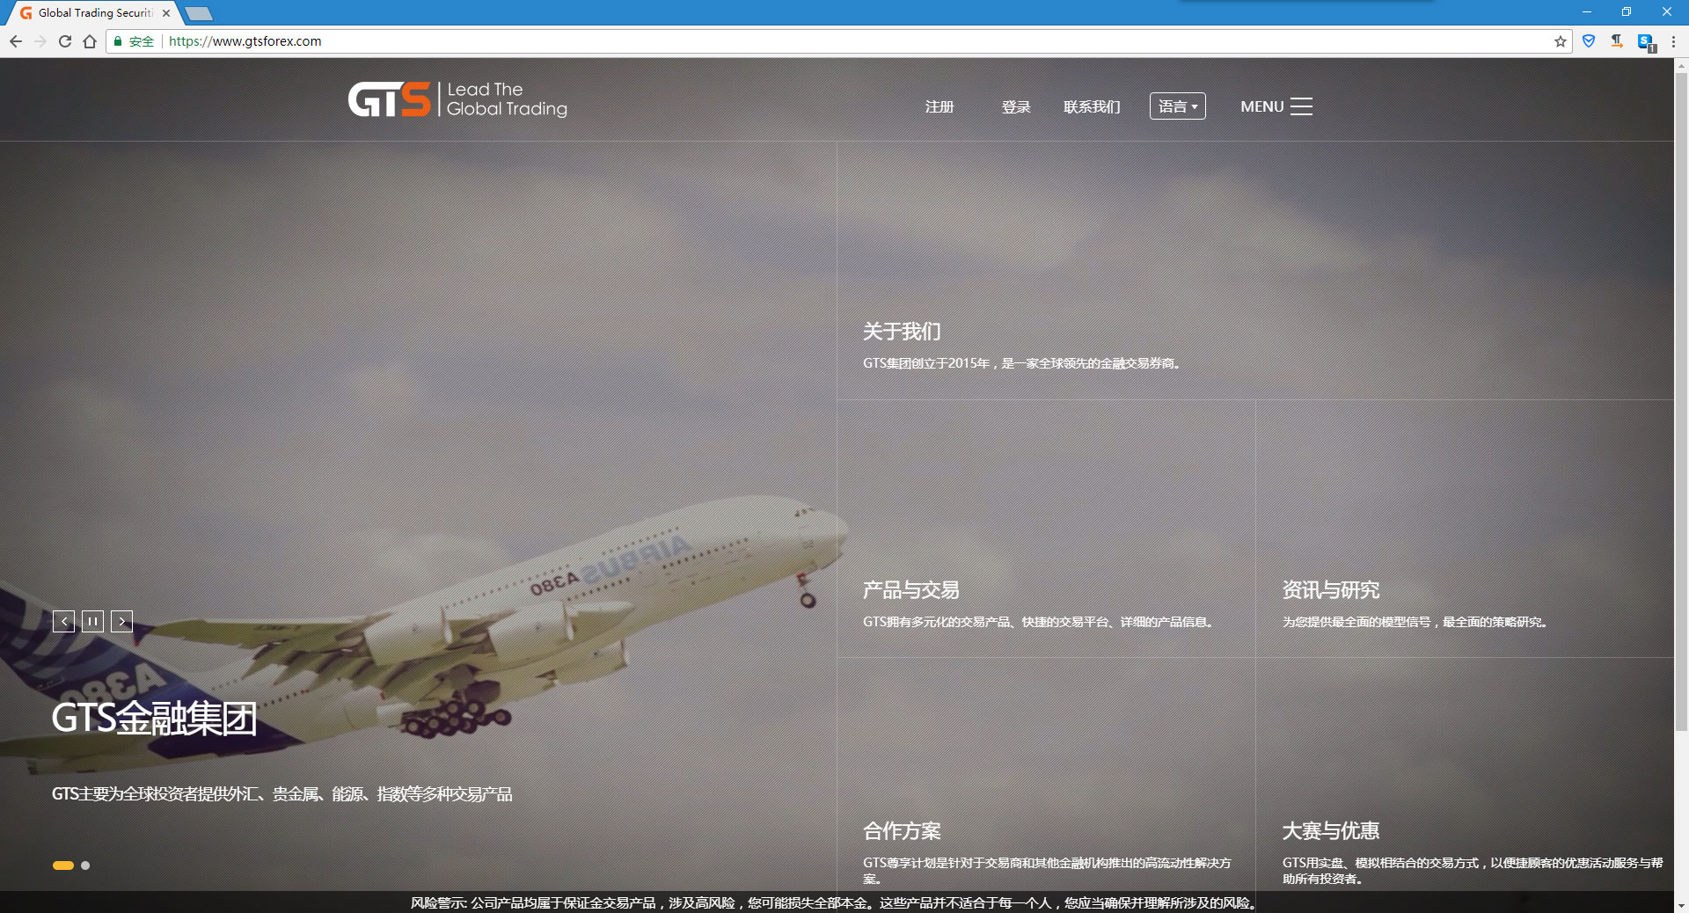Go to the browser home page
The height and width of the screenshot is (913, 1689).
pos(90,41)
